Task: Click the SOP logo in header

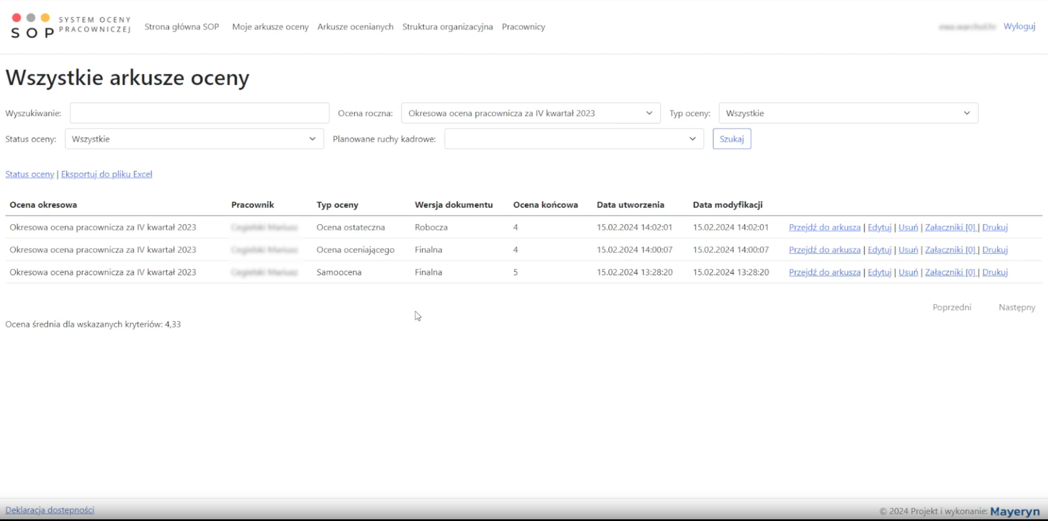Action: click(x=70, y=26)
